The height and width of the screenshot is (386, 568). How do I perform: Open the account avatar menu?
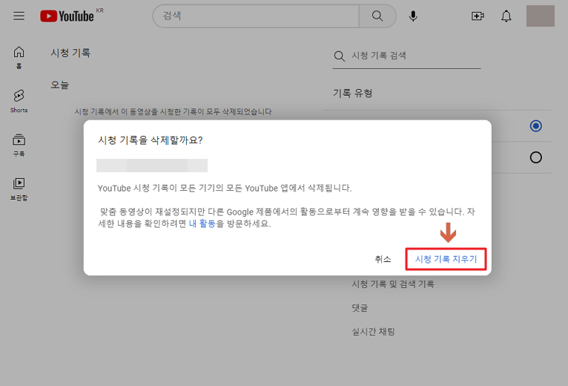(540, 16)
